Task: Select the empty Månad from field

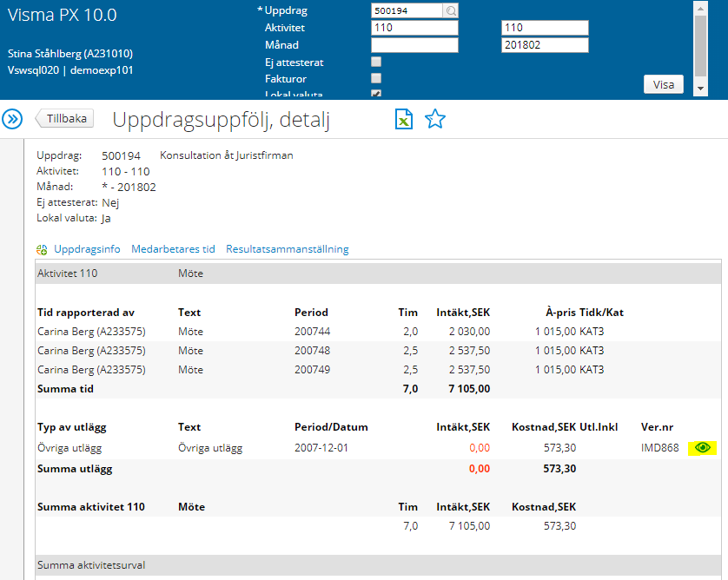Action: coord(414,45)
